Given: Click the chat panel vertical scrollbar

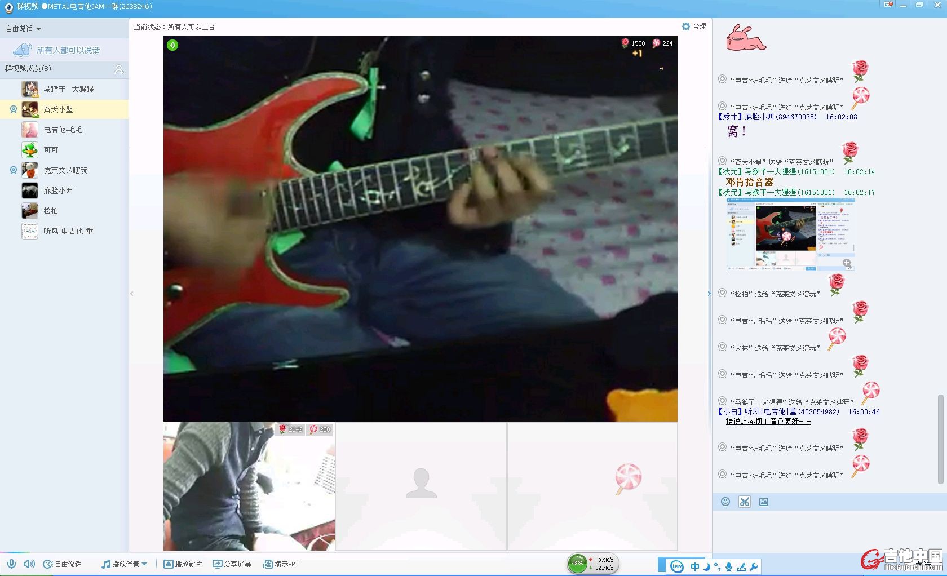Looking at the screenshot, I should (940, 440).
